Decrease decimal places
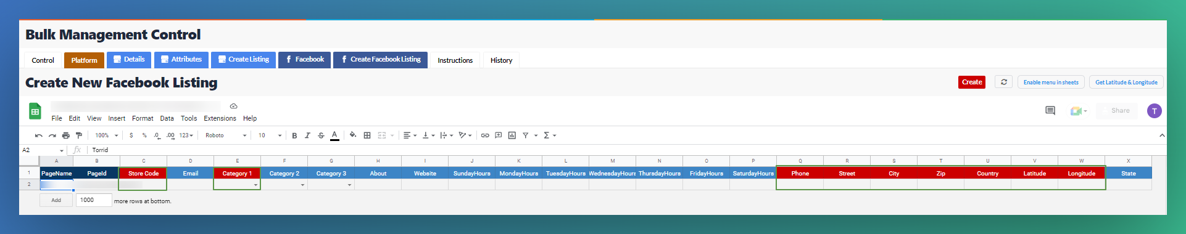This screenshot has width=1186, height=234. coord(157,135)
